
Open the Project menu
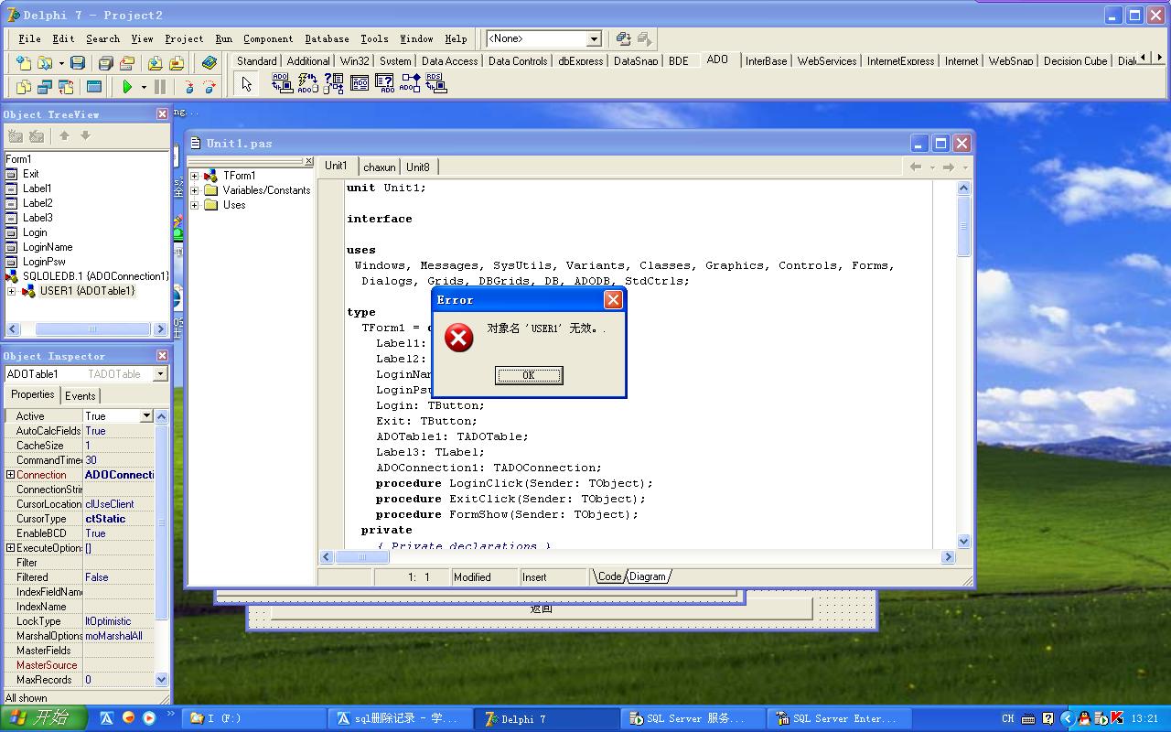point(184,38)
